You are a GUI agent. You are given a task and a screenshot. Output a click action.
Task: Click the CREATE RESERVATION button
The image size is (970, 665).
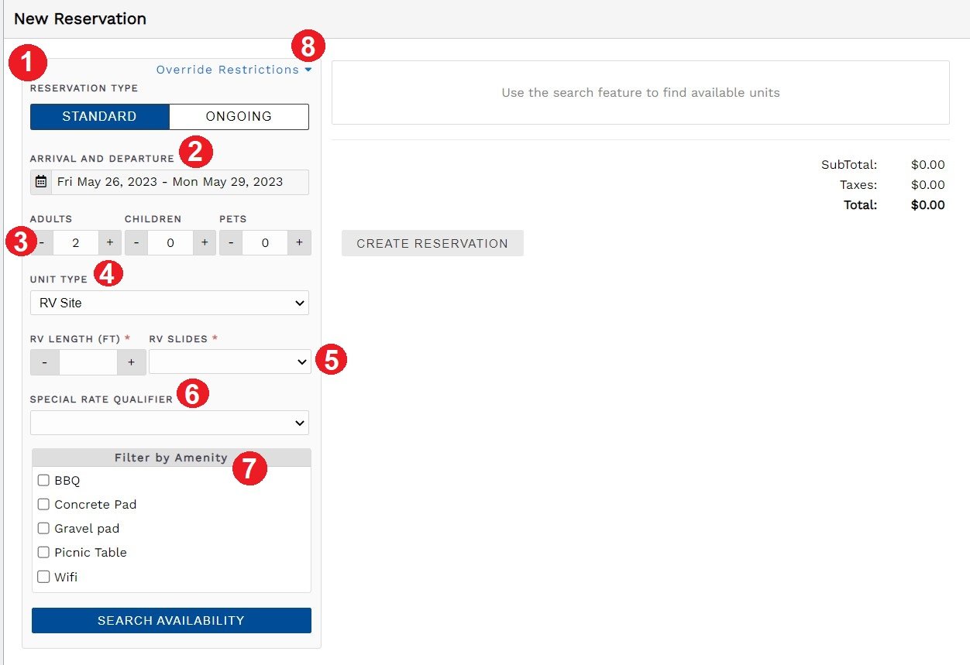click(x=432, y=243)
